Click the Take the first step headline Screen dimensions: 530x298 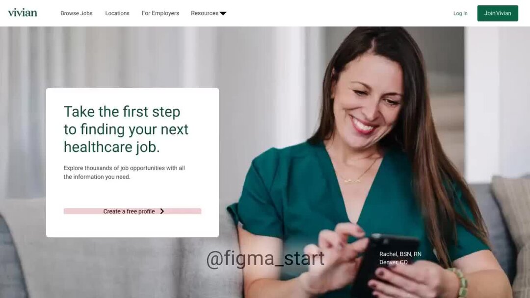point(126,129)
